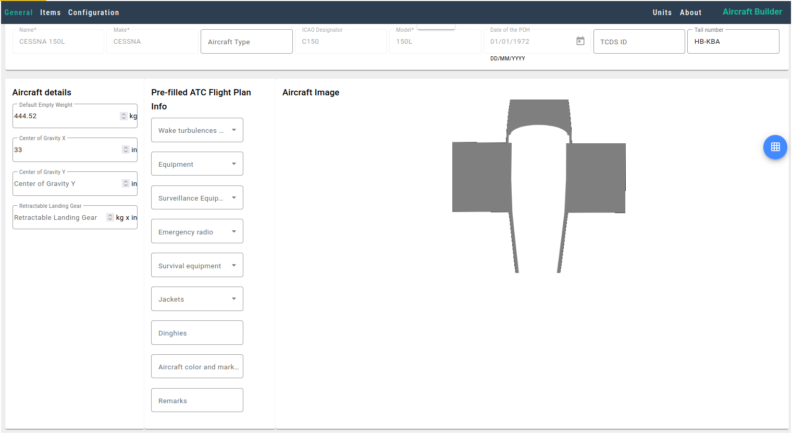Screen dimensions: 792x435
Task: Adjust the Retractable Landing Gear spinner
Action: coord(110,218)
